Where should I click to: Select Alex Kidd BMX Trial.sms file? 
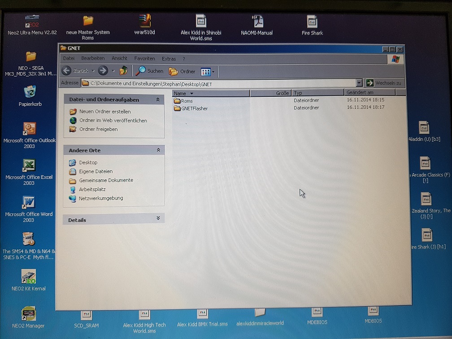202,318
